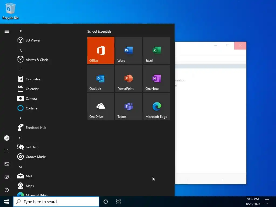Close the background window
This screenshot has width=276, height=207.
click(x=240, y=46)
